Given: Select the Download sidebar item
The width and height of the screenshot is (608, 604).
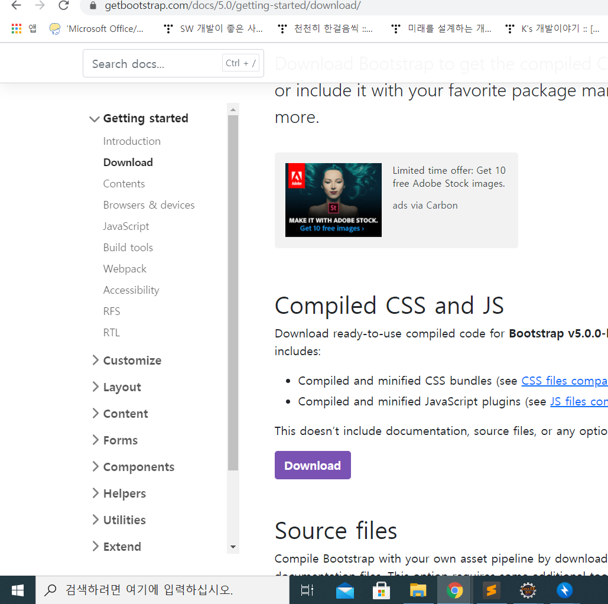Looking at the screenshot, I should [128, 163].
